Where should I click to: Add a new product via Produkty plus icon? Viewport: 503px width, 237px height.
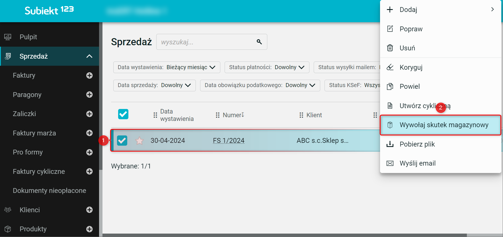pyautogui.click(x=89, y=229)
